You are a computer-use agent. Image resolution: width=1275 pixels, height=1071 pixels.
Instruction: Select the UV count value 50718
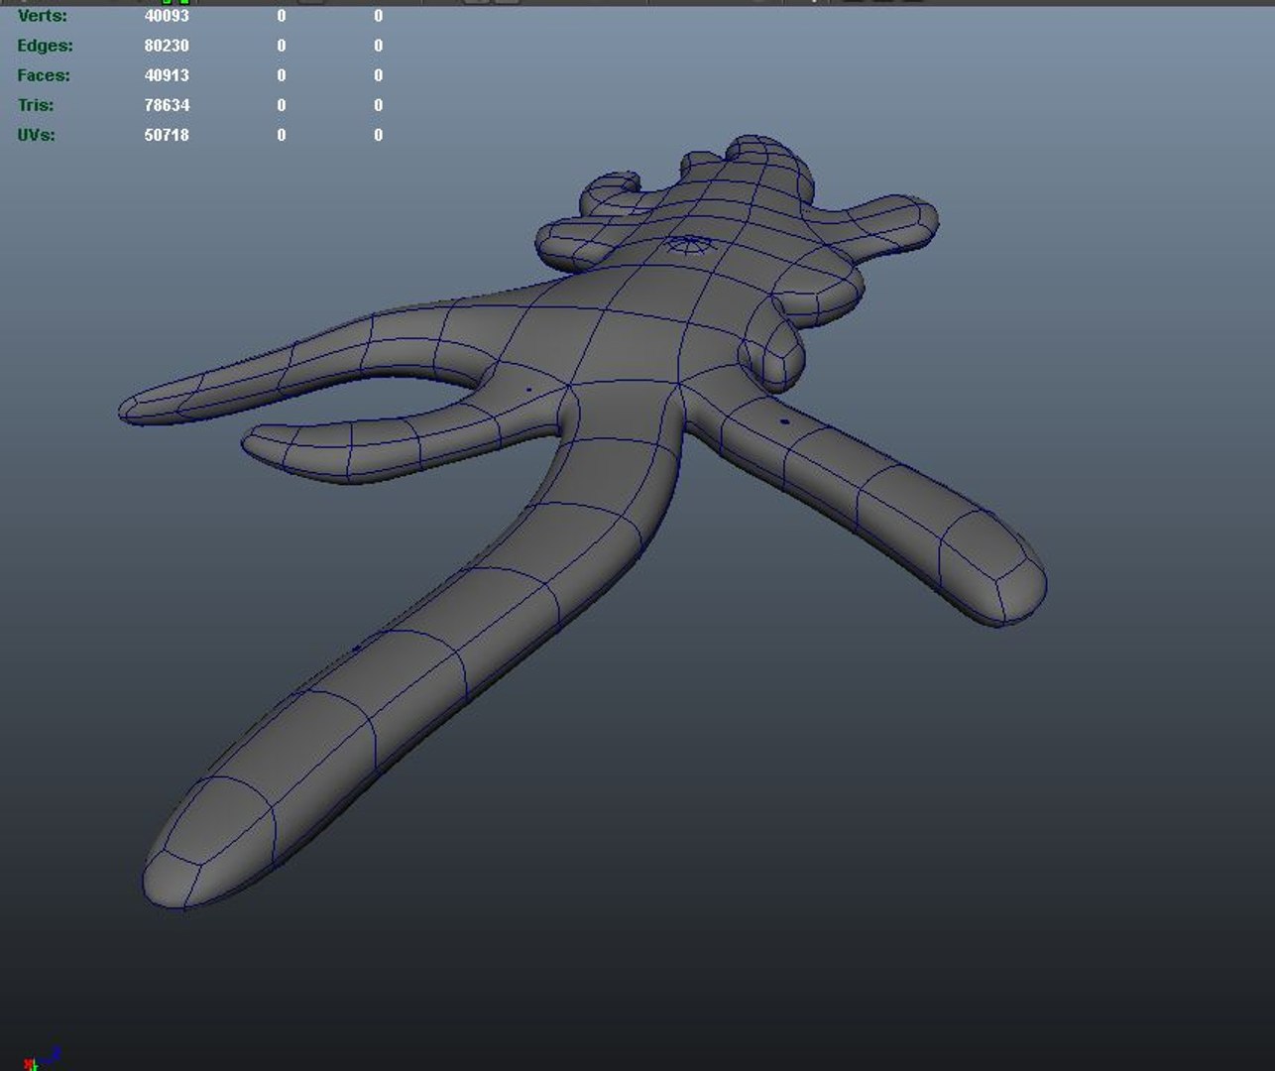coord(167,135)
